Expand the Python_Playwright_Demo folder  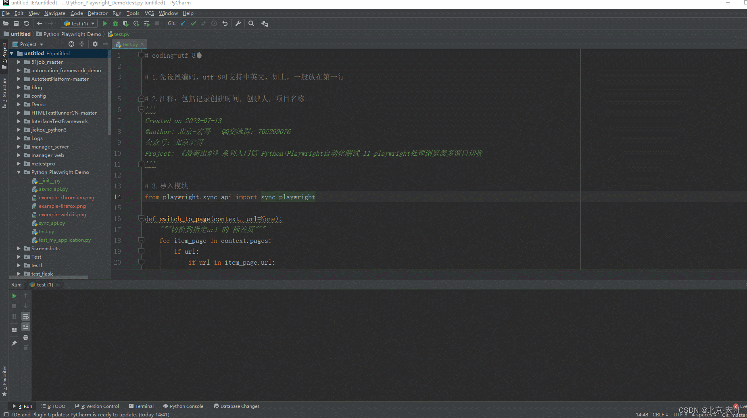pyautogui.click(x=19, y=172)
